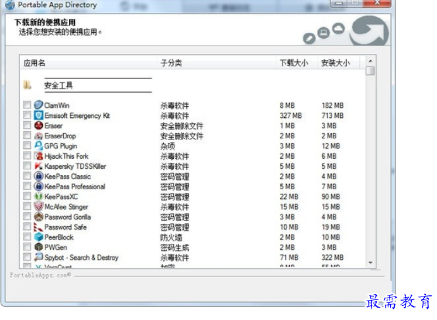Screen dimensions: 437x320
Task: Click the PWGen icon
Action: click(x=39, y=247)
